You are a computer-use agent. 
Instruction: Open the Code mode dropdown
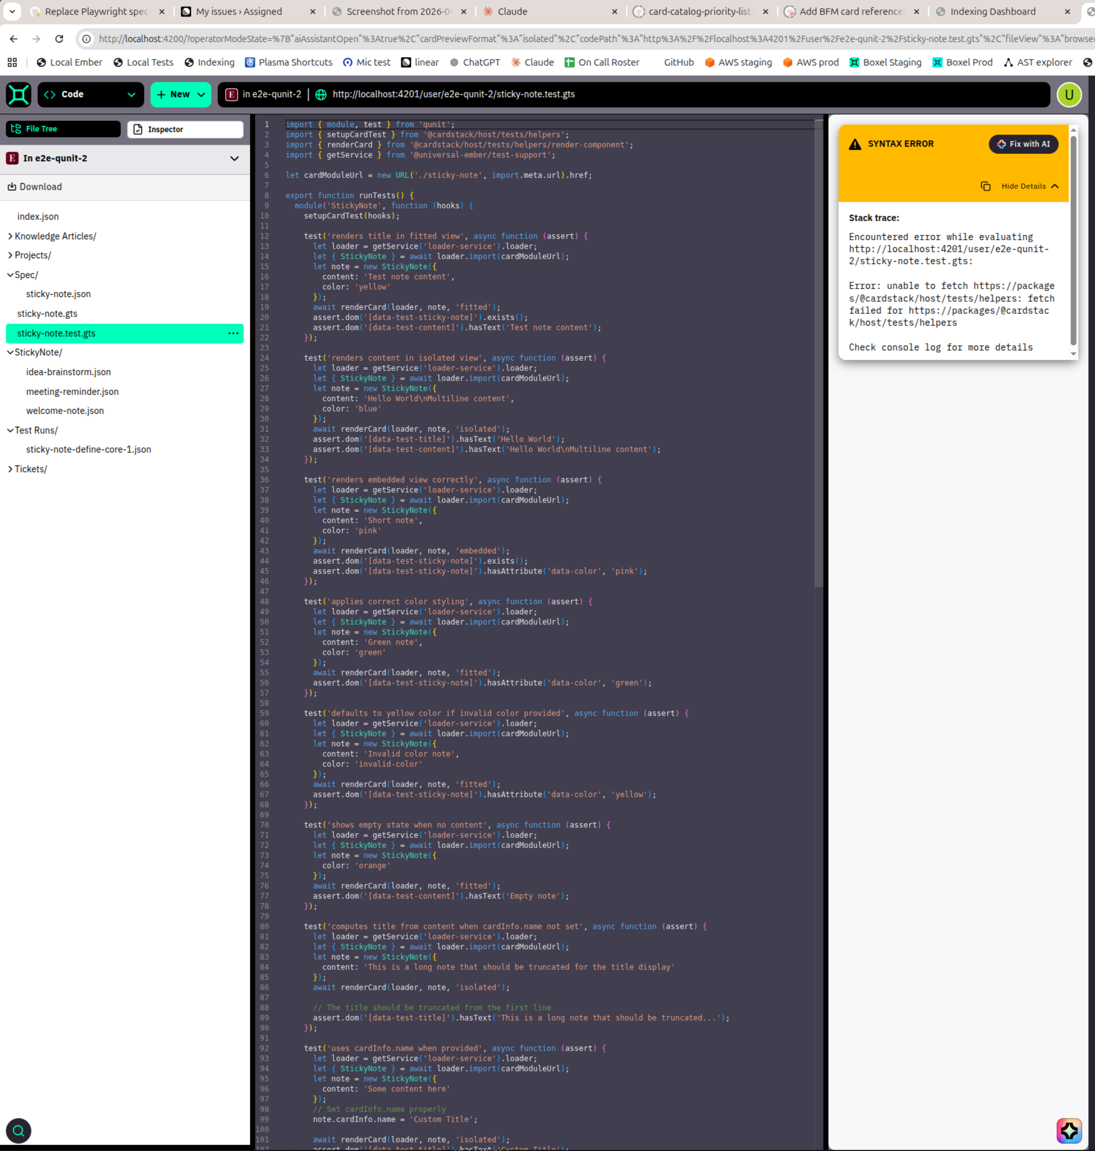(x=90, y=95)
